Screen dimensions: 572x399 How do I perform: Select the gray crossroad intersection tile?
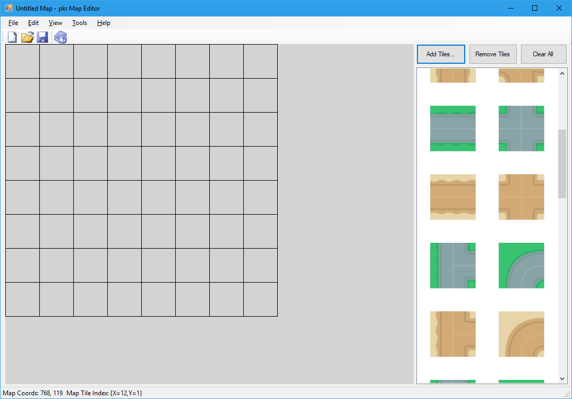coord(521,129)
